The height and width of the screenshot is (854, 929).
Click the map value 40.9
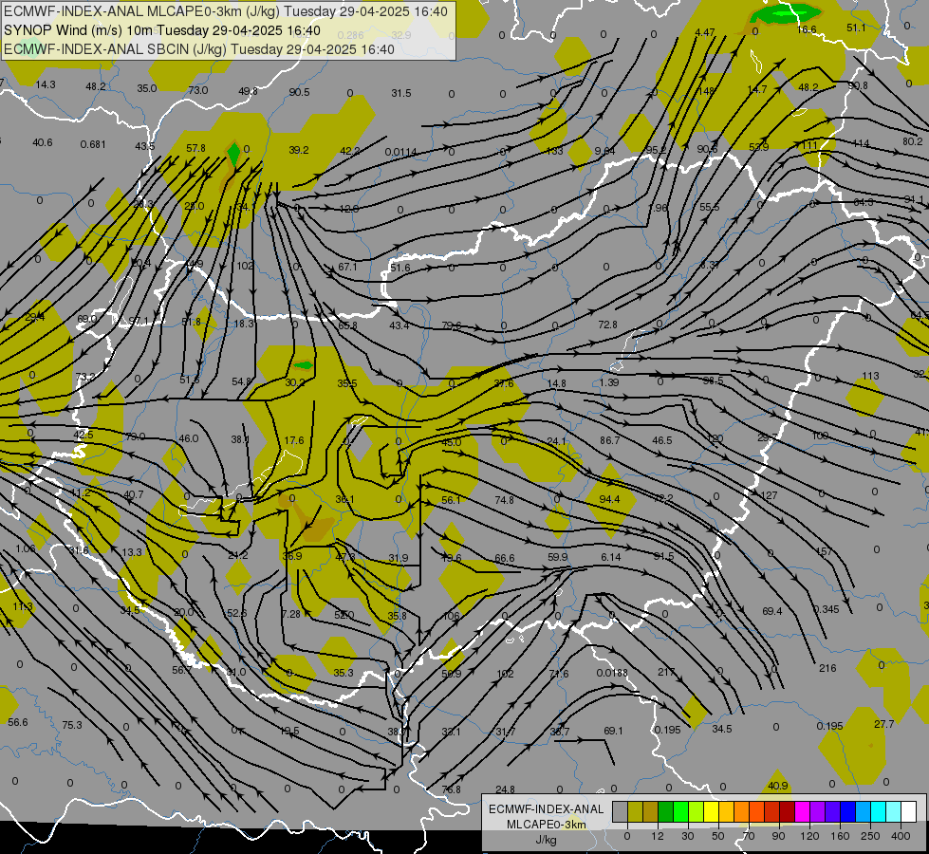click(777, 786)
